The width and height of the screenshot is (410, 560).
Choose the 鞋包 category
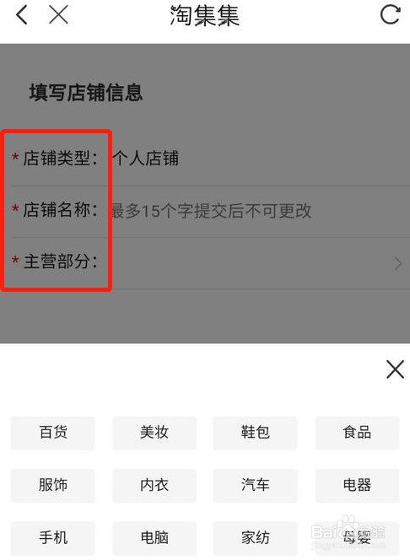coord(256,433)
